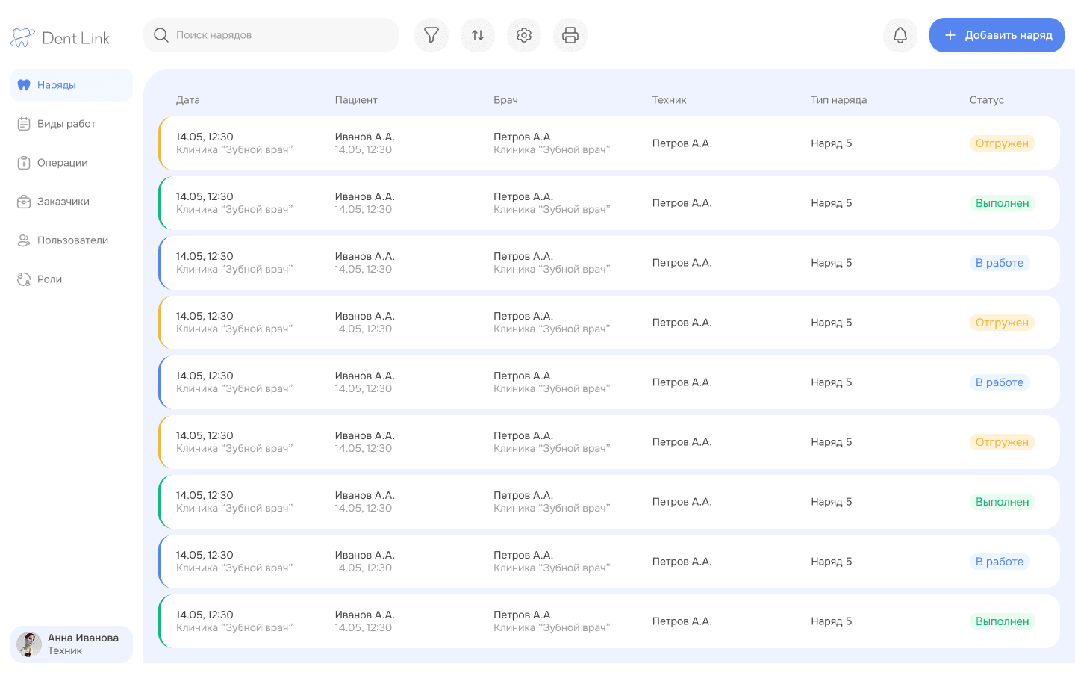Go to Виды работ section

click(x=72, y=124)
